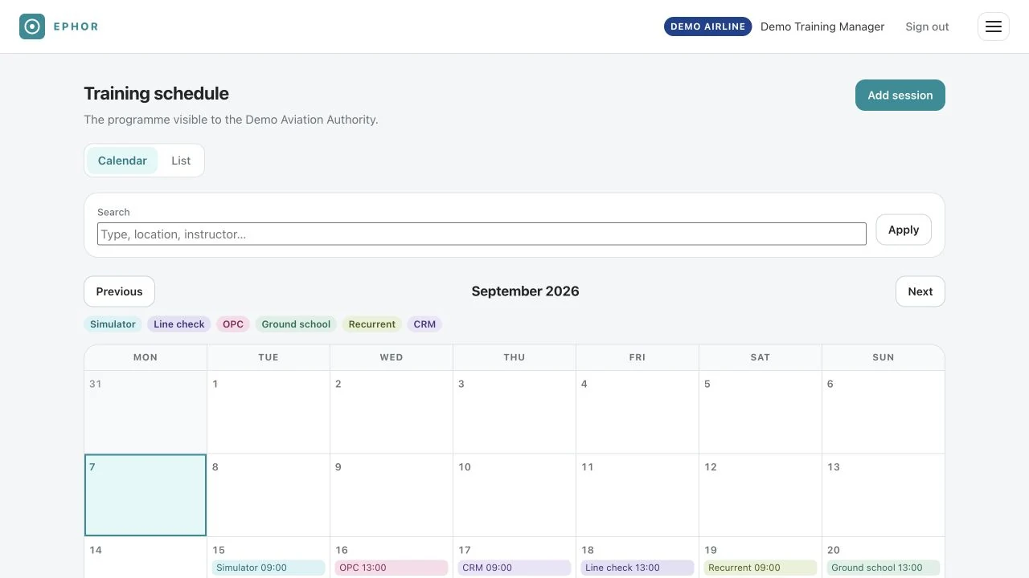Select the day 5 calendar cell
The width and height of the screenshot is (1029, 578).
(x=760, y=412)
